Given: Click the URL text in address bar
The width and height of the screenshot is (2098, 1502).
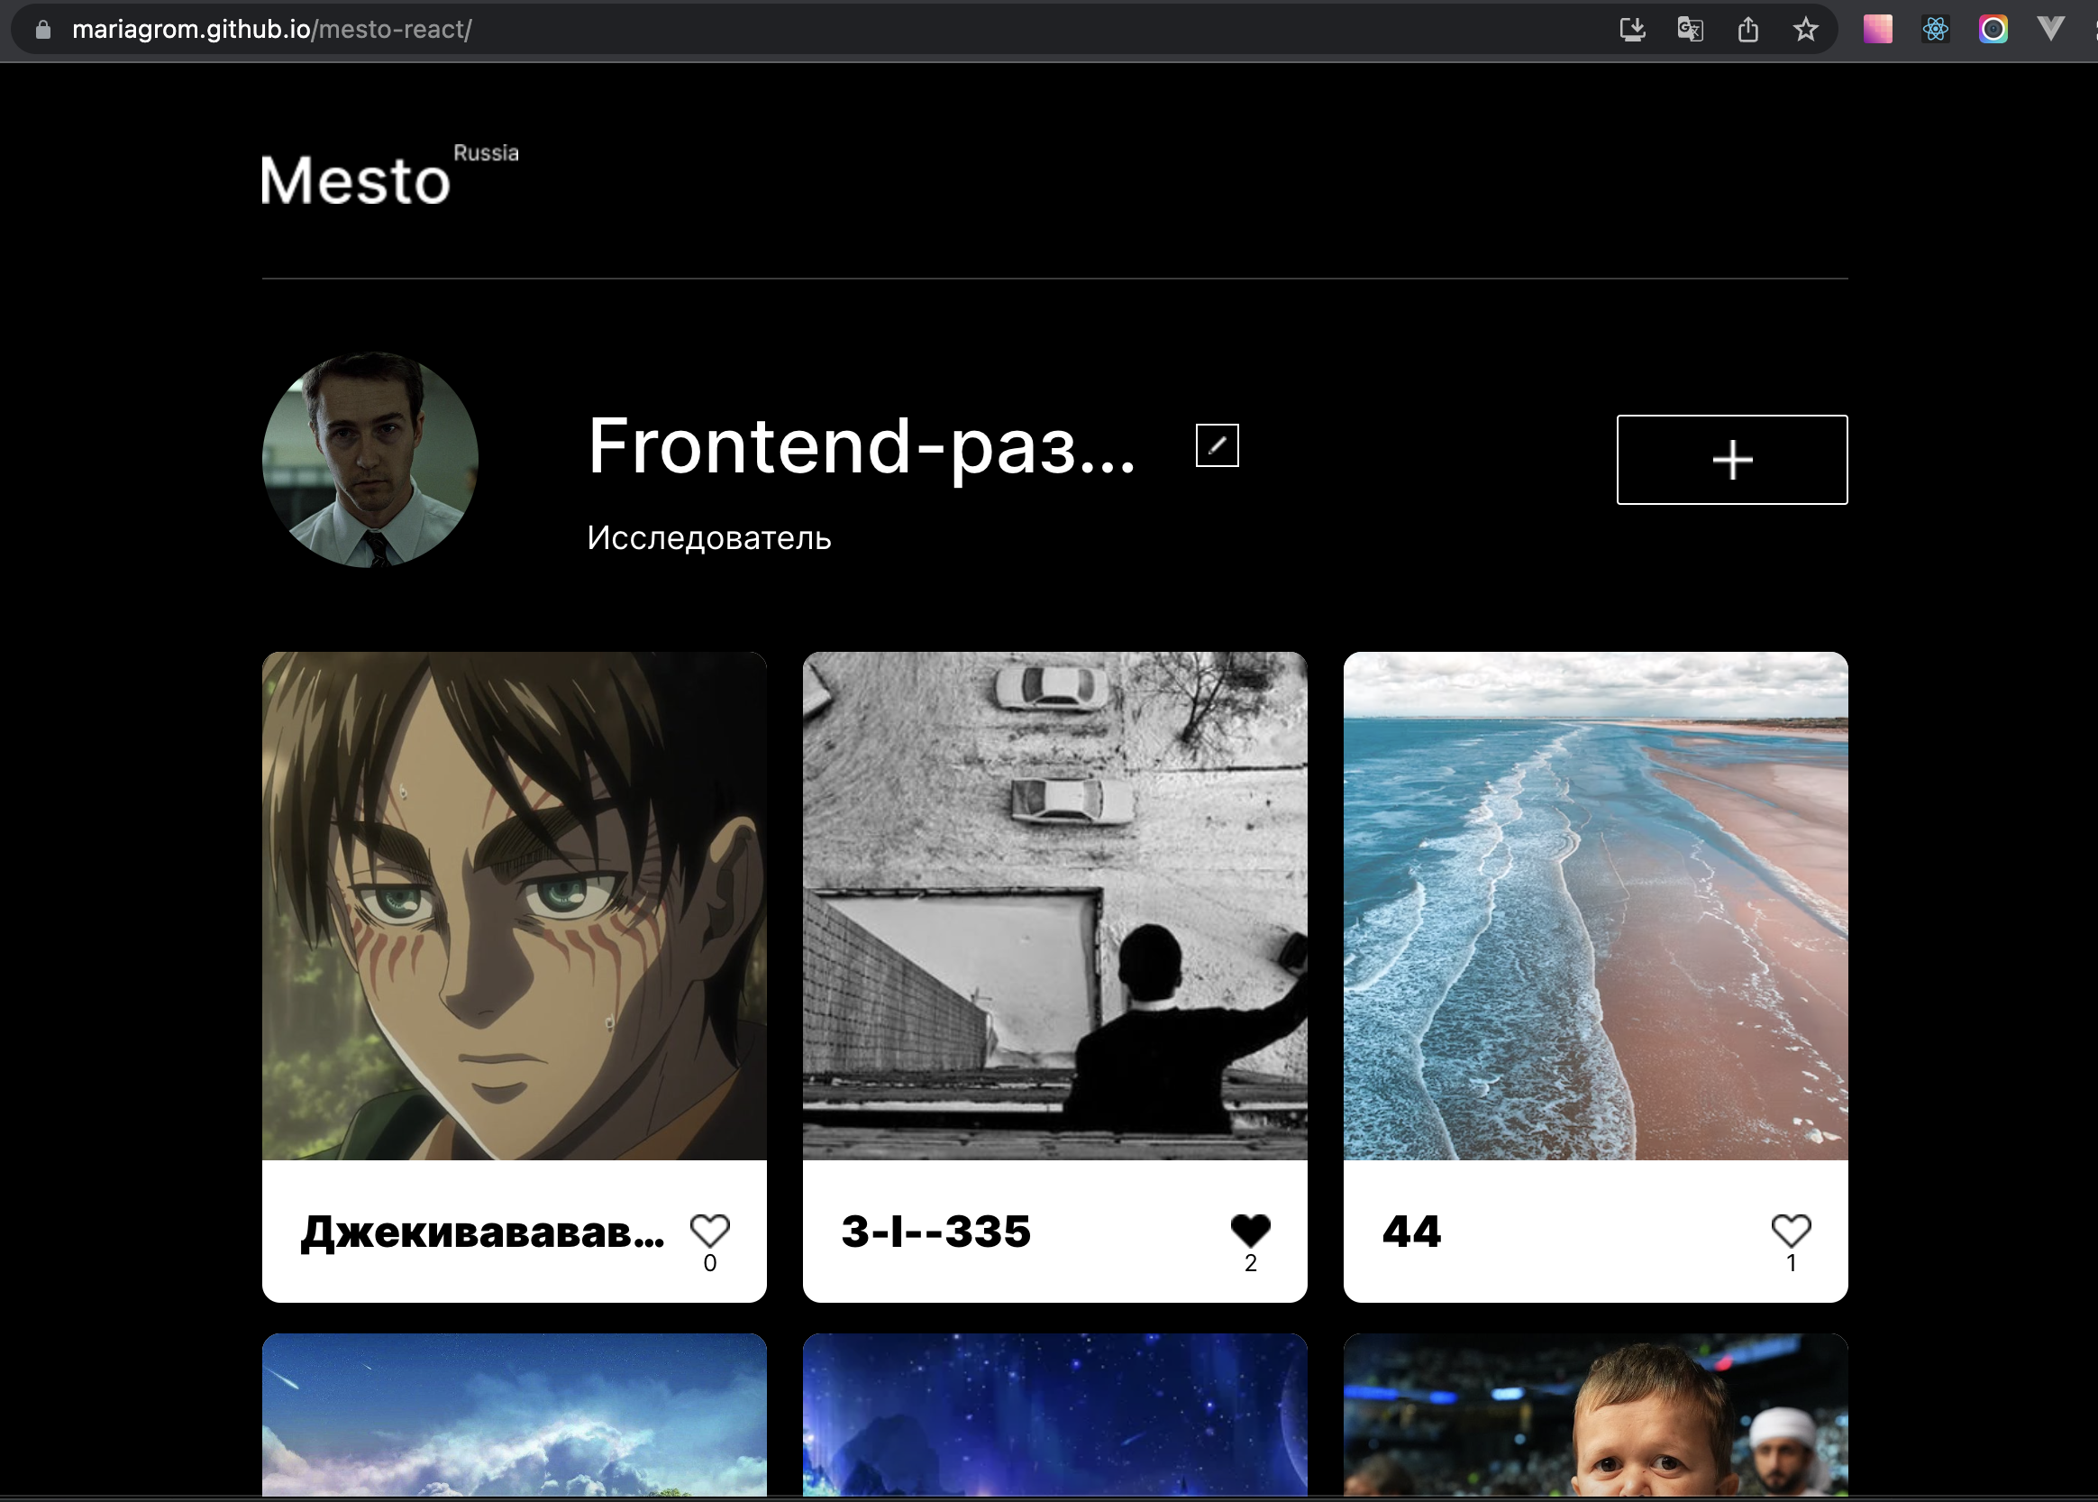Looking at the screenshot, I should 272,30.
